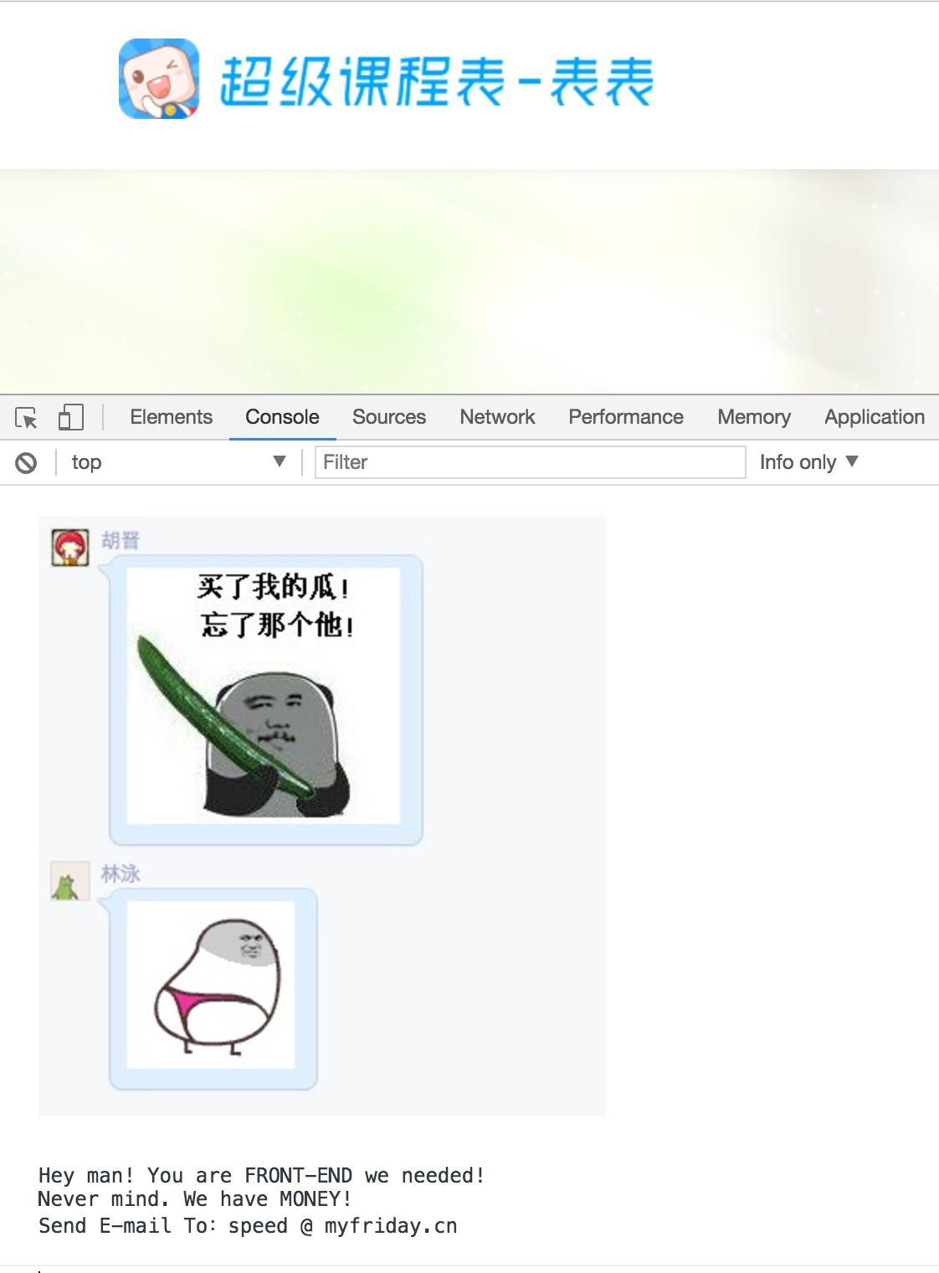Click the 'Never mind. We have MONEY!' line
The image size is (939, 1273).
(x=195, y=1199)
